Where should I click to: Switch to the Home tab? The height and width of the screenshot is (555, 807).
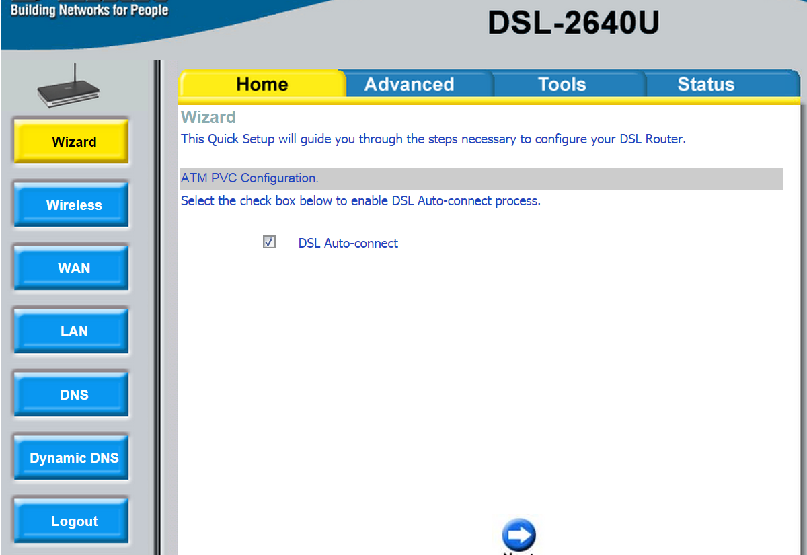[262, 84]
